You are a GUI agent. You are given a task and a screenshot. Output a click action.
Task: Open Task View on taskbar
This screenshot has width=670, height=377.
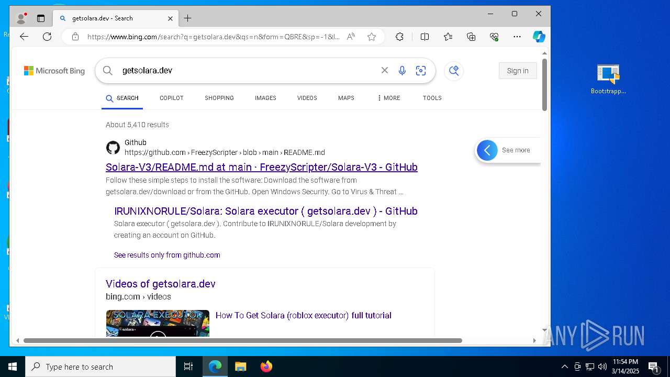[188, 367]
